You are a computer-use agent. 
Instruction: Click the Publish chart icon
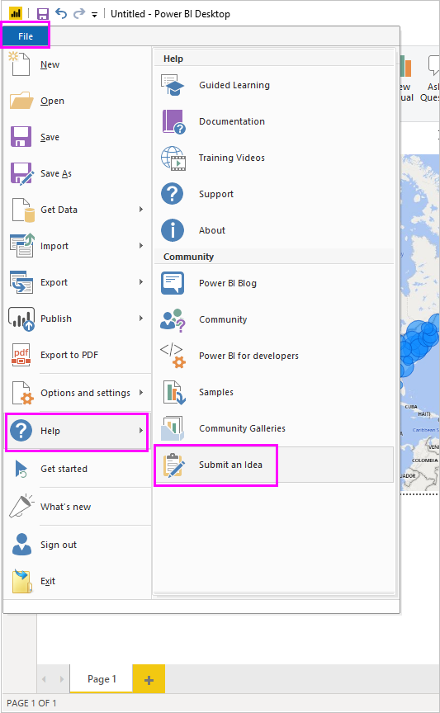[x=21, y=319]
